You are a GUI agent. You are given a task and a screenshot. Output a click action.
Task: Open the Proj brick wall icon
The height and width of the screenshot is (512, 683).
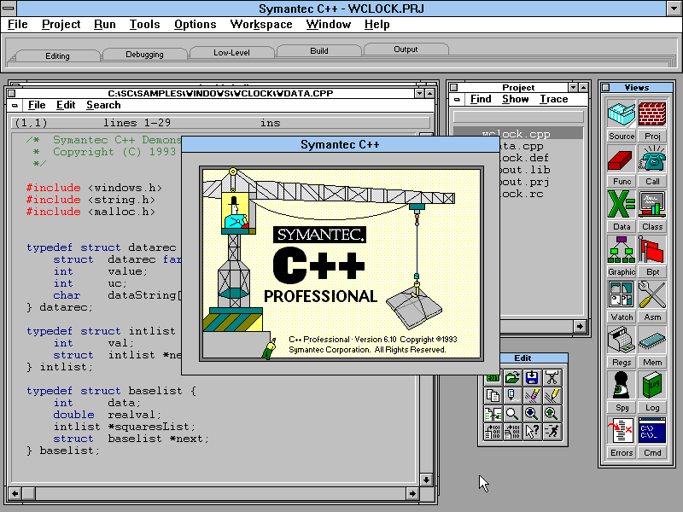coord(652,114)
